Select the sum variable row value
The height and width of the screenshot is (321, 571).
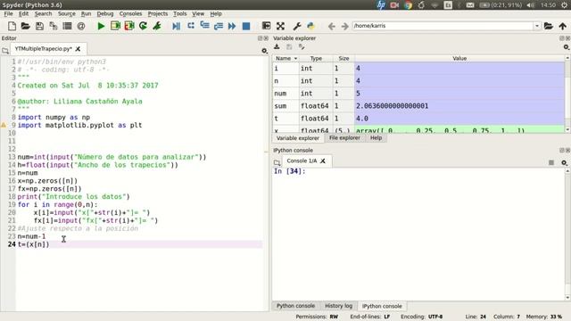[x=459, y=106]
